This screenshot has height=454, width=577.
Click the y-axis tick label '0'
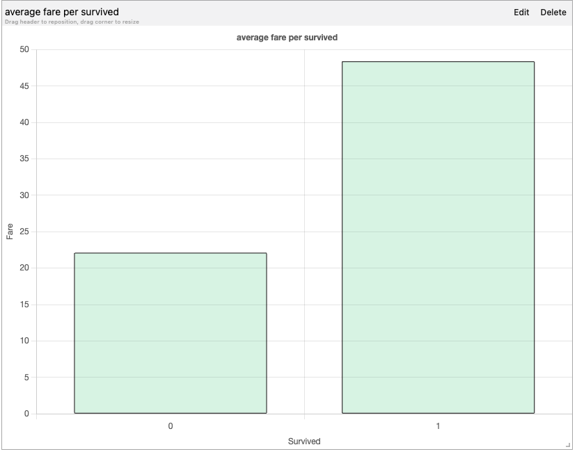click(26, 412)
